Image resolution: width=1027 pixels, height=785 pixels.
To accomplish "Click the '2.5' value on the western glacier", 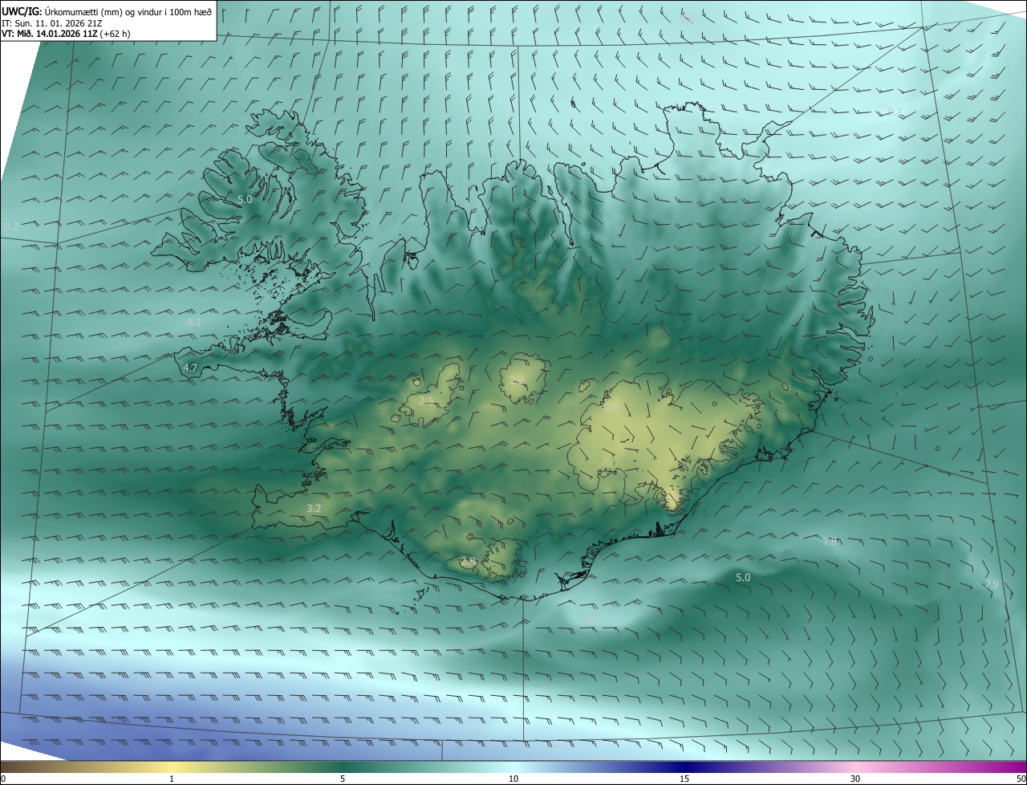I will (x=426, y=400).
